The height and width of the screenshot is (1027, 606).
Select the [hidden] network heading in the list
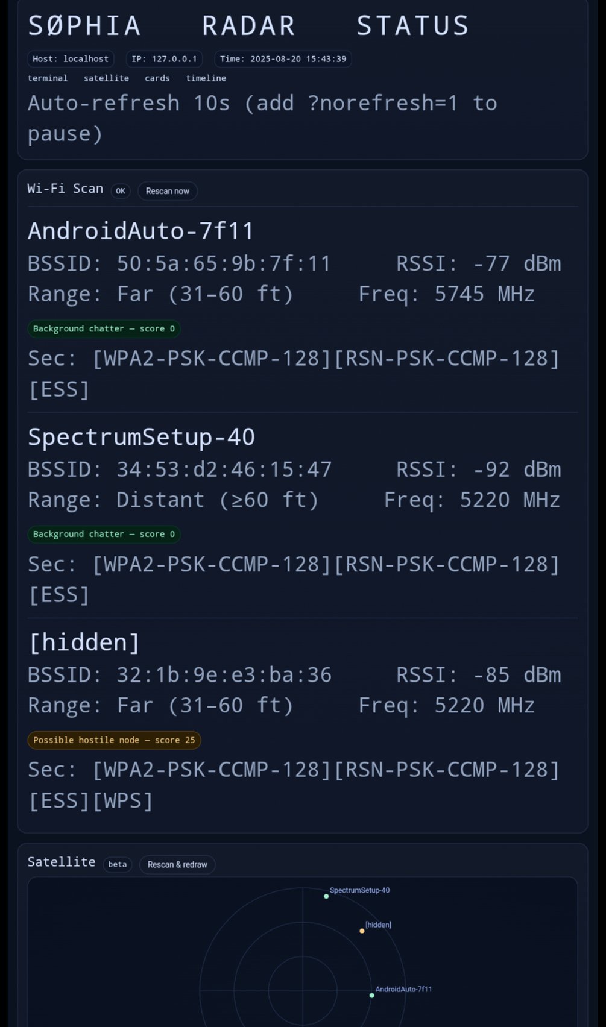[x=84, y=642]
